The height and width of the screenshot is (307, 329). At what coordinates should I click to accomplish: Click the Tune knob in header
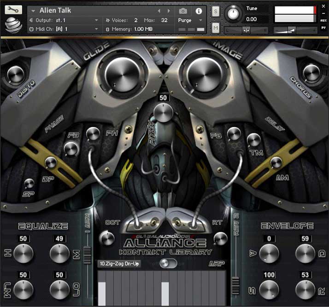click(x=233, y=14)
